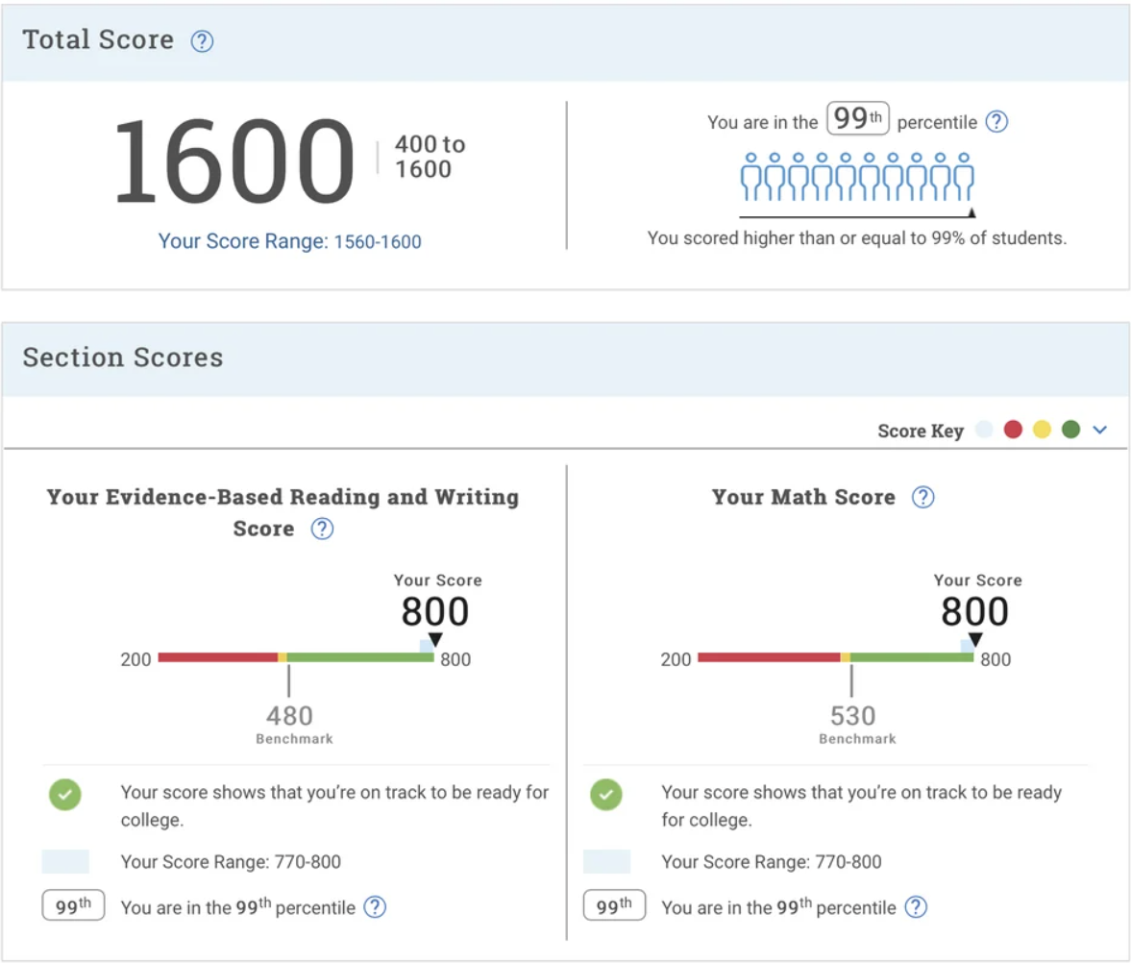1131x963 pixels.
Task: Click the 99th percentile badge under Total Score
Action: 858,118
